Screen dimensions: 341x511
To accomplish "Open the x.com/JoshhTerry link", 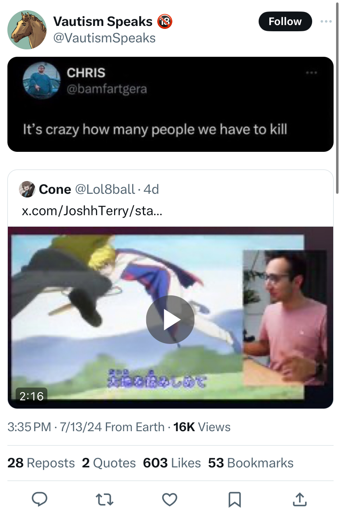I will [x=92, y=211].
